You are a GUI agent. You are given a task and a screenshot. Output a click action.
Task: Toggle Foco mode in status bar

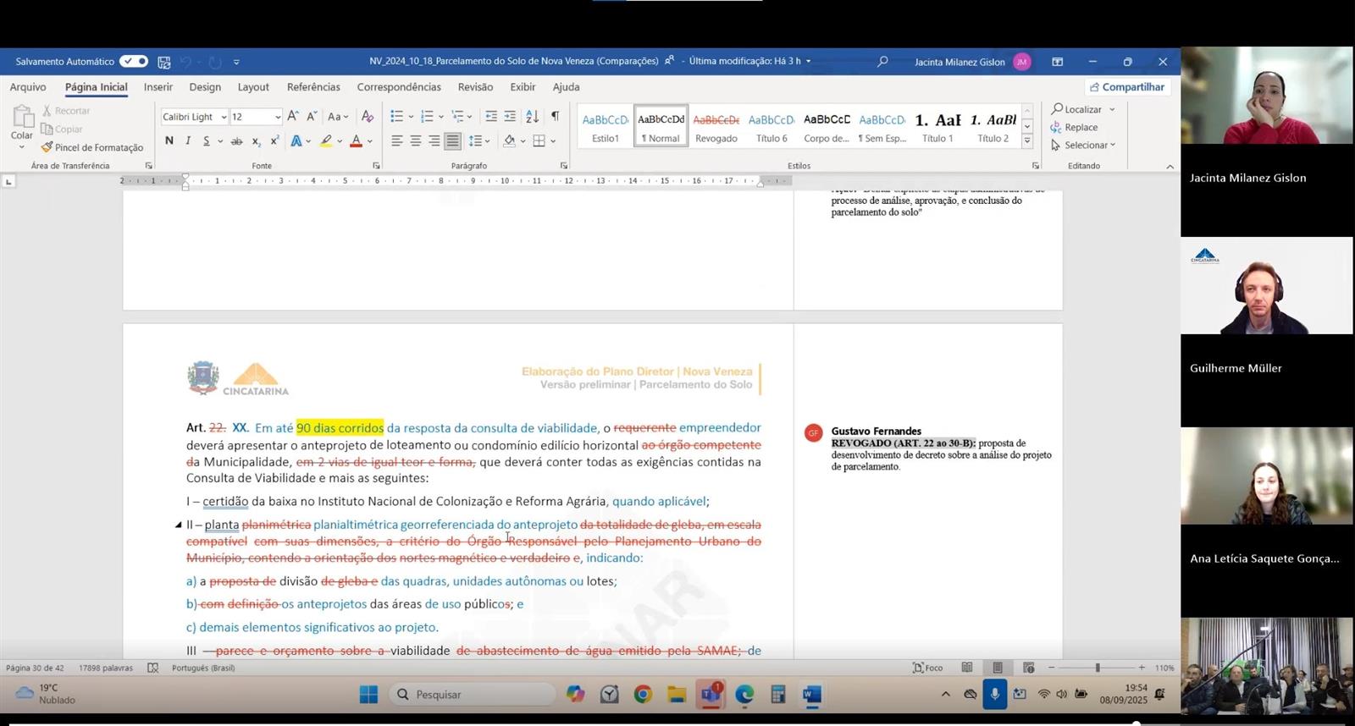point(928,668)
